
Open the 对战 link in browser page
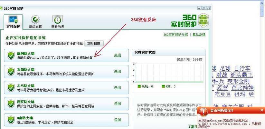pyautogui.click(x=222, y=75)
